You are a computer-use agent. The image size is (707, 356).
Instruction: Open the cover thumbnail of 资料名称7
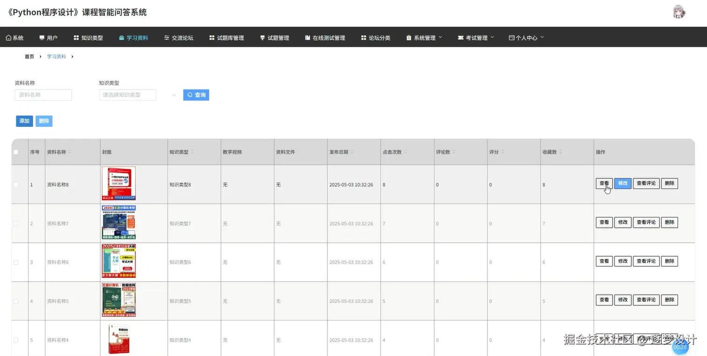119,223
